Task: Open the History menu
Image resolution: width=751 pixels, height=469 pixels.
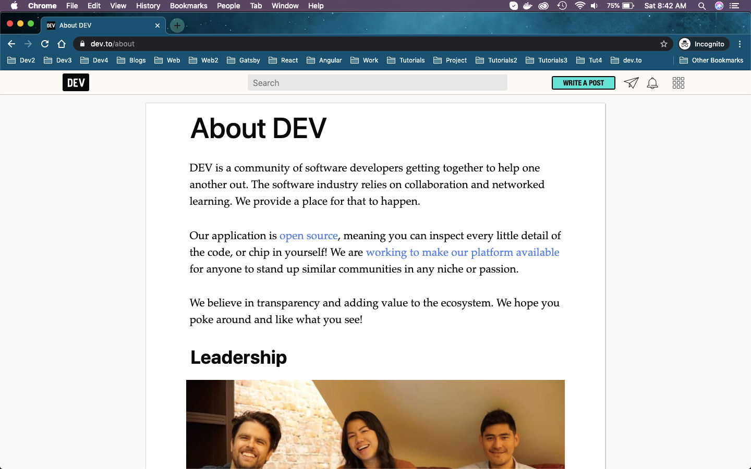Action: pos(148,6)
